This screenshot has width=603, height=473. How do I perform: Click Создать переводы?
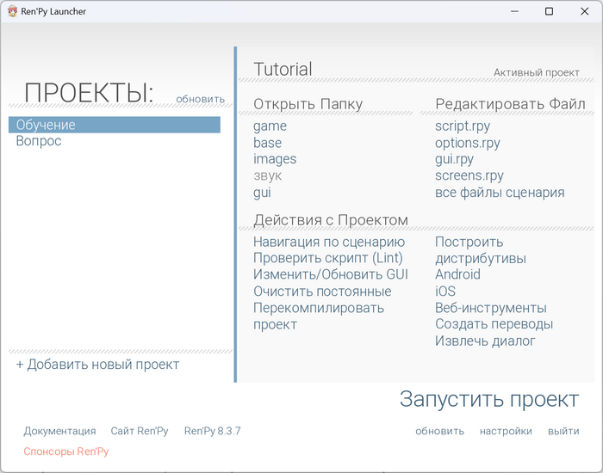(x=494, y=324)
